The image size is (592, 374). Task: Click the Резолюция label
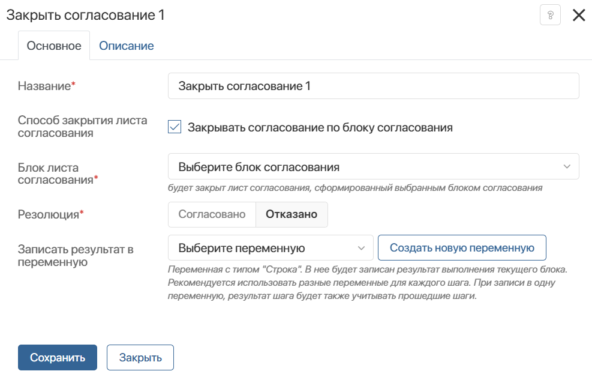50,214
